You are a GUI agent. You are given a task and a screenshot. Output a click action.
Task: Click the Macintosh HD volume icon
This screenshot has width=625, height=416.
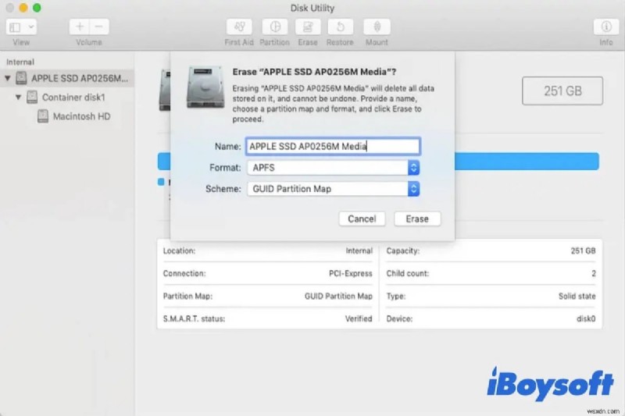(x=43, y=116)
